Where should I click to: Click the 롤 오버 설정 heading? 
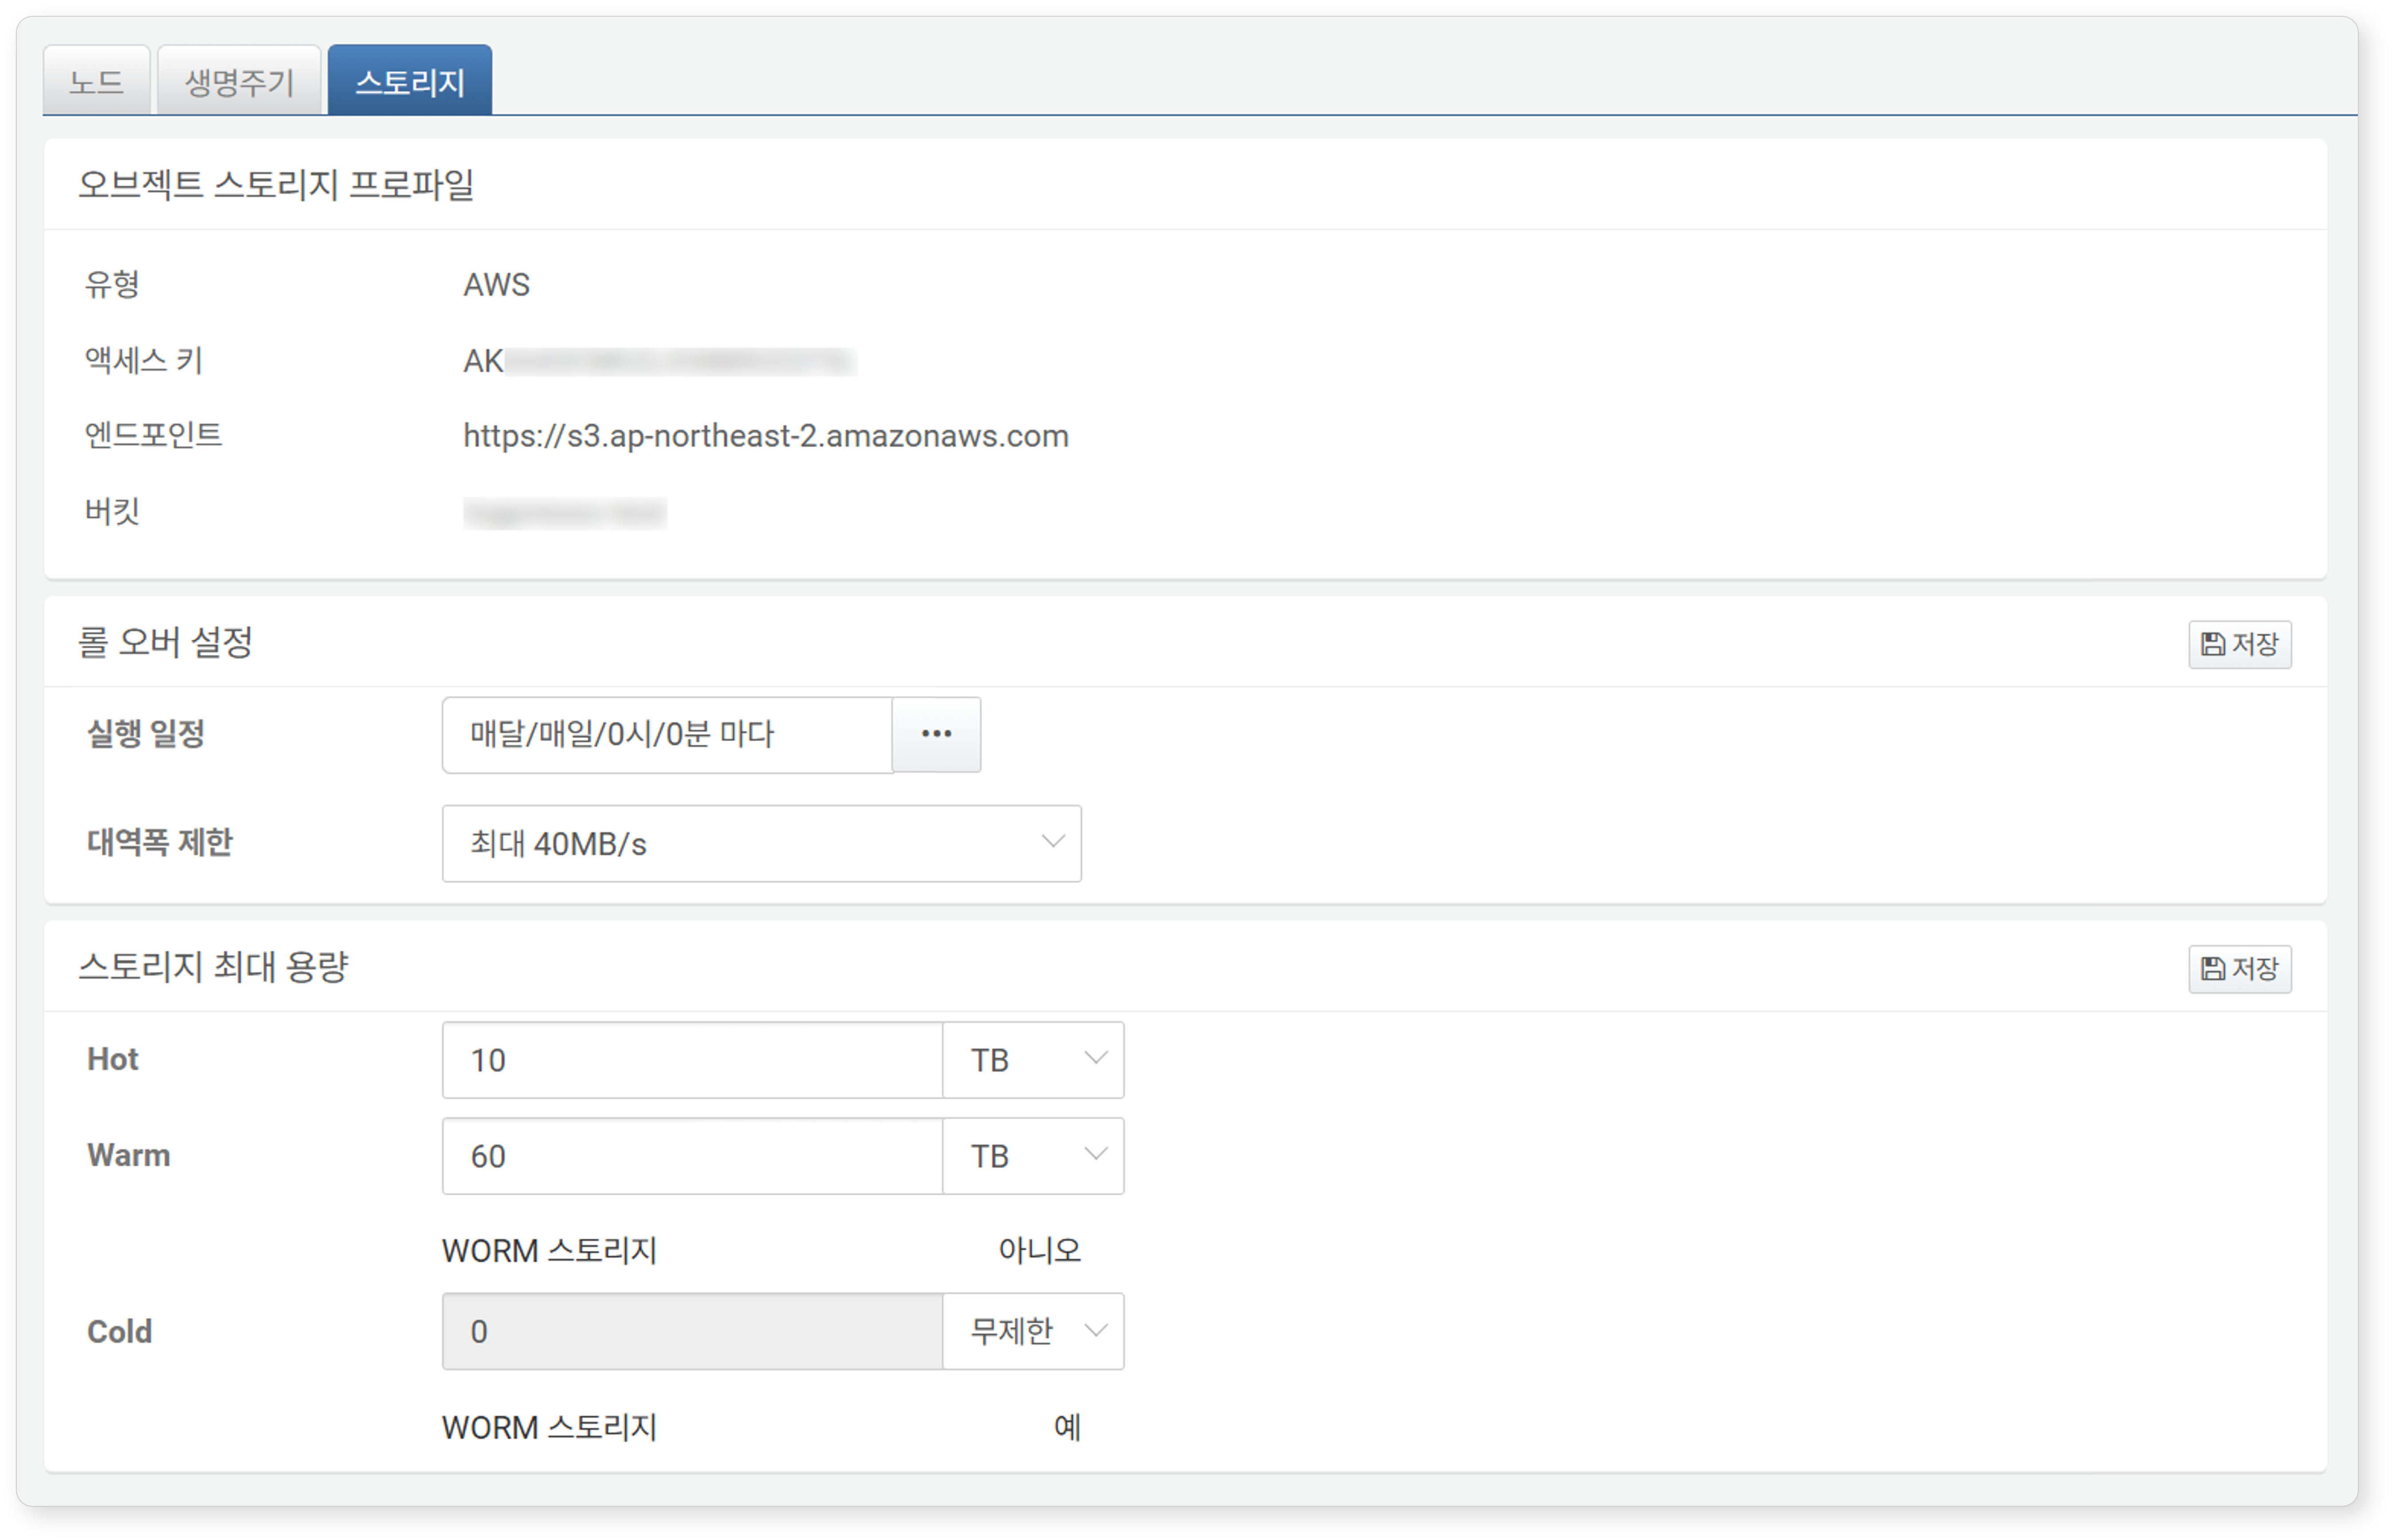pyautogui.click(x=166, y=642)
